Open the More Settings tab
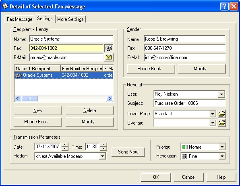The width and height of the screenshot is (240, 186). tap(70, 19)
